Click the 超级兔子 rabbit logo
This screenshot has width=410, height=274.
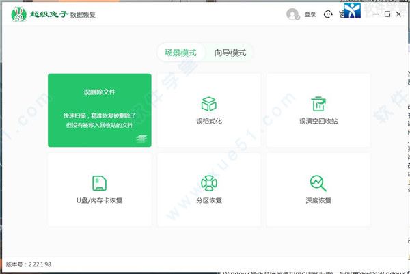coord(19,14)
